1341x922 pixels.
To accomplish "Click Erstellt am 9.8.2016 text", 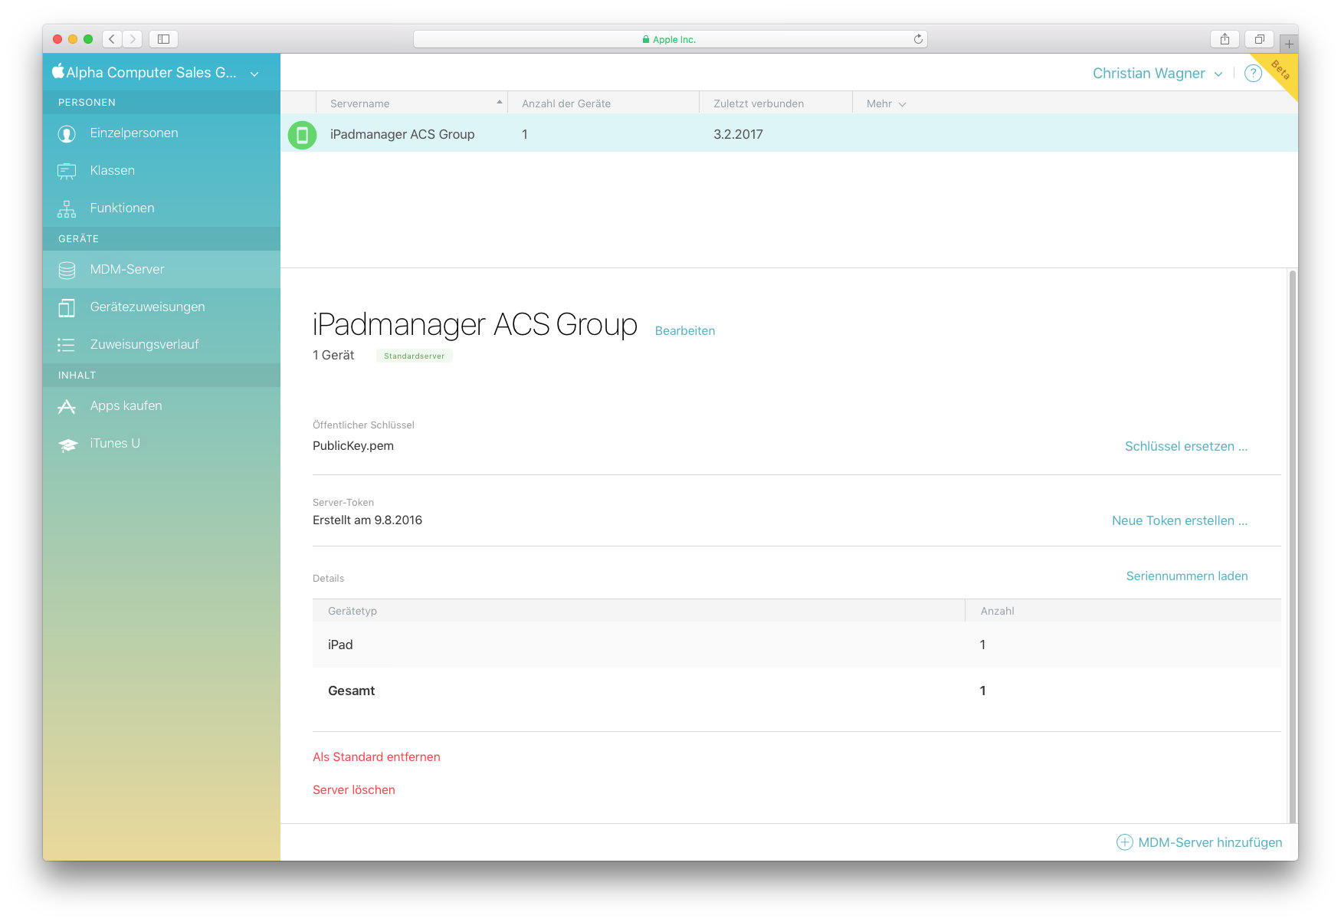I will point(367,520).
